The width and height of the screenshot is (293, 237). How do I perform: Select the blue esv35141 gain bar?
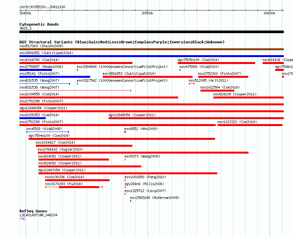[55, 77]
